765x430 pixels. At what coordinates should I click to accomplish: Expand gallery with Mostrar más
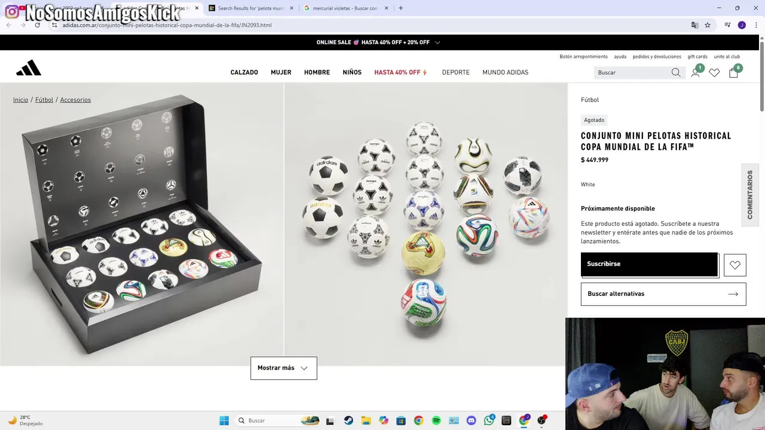[x=284, y=368]
